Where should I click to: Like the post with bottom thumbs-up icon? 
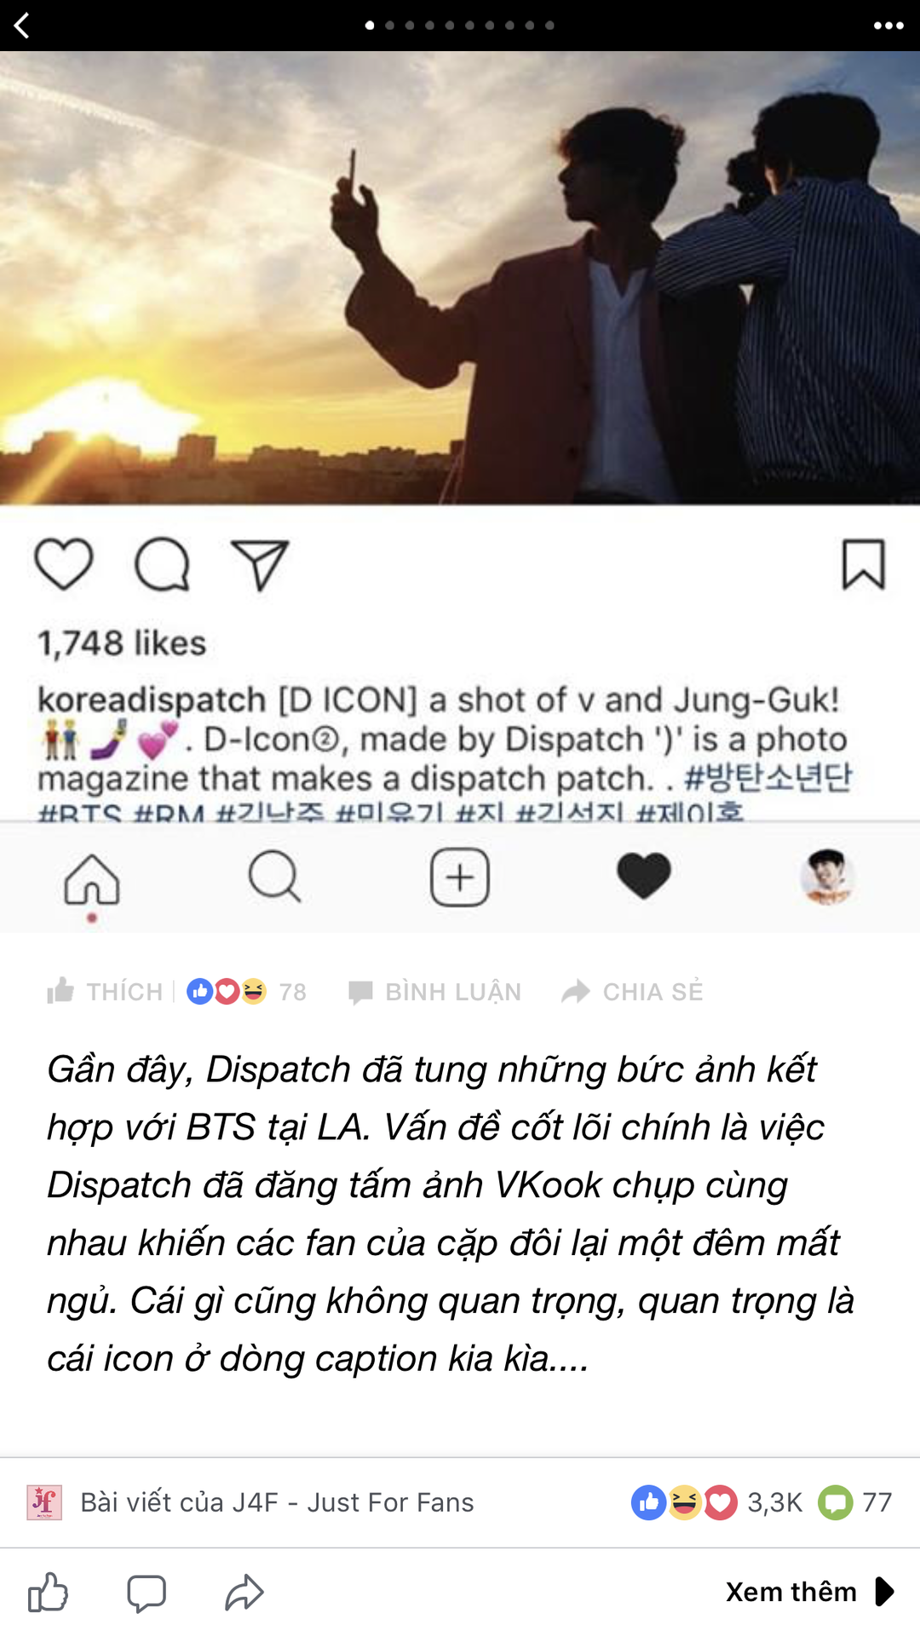(x=48, y=1592)
